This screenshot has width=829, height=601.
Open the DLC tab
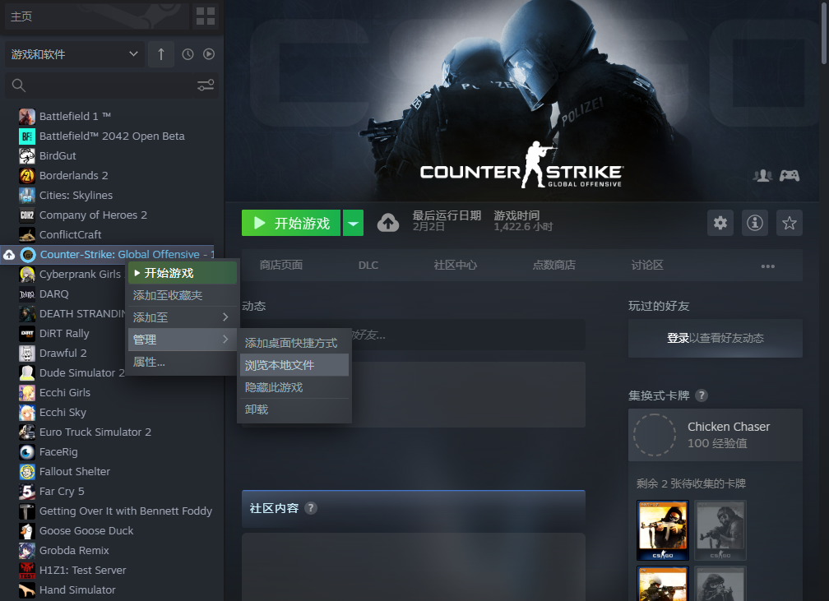click(x=368, y=265)
